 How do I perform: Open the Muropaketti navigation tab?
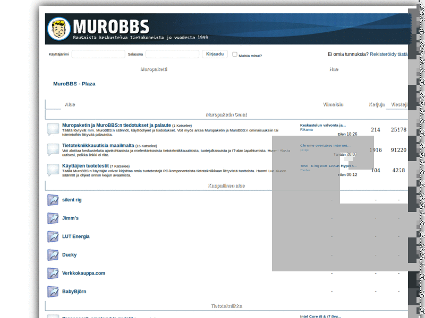154,69
